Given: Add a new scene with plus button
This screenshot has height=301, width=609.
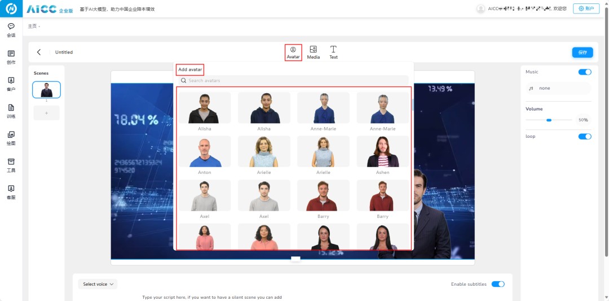Looking at the screenshot, I should click(x=46, y=113).
